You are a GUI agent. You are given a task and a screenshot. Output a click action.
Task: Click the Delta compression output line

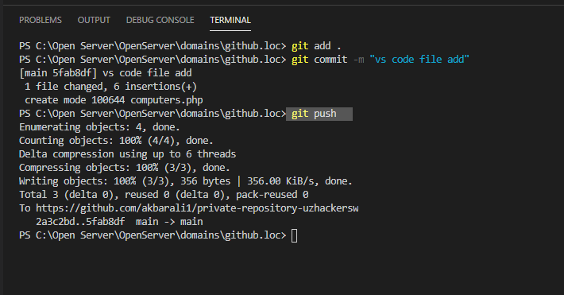pyautogui.click(x=127, y=154)
